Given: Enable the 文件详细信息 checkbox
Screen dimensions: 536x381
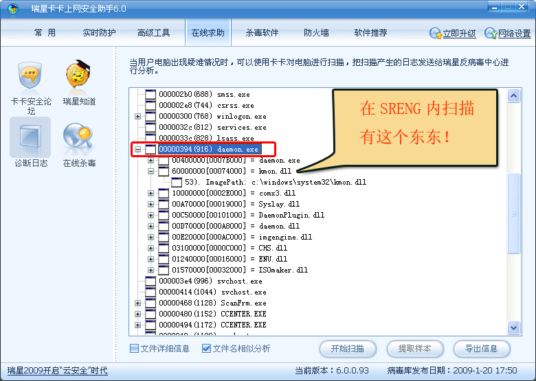Looking at the screenshot, I should pos(134,349).
